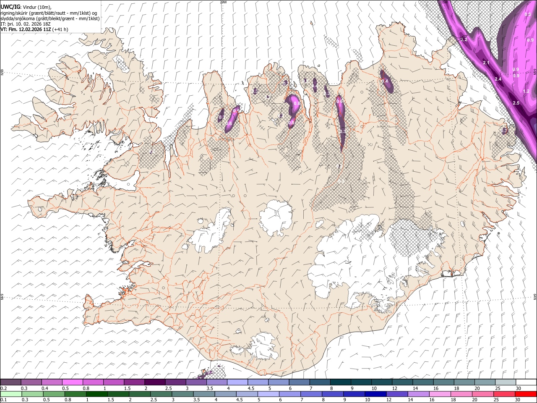Click light lavender upper swatch between 4 and 4.5
Viewport: 537px width, 403px height.
coord(237,382)
